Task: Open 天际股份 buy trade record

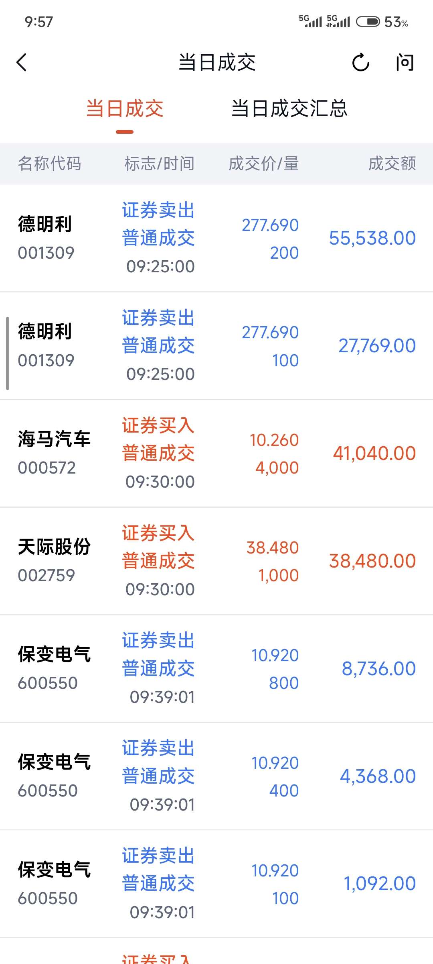Action: click(216, 561)
